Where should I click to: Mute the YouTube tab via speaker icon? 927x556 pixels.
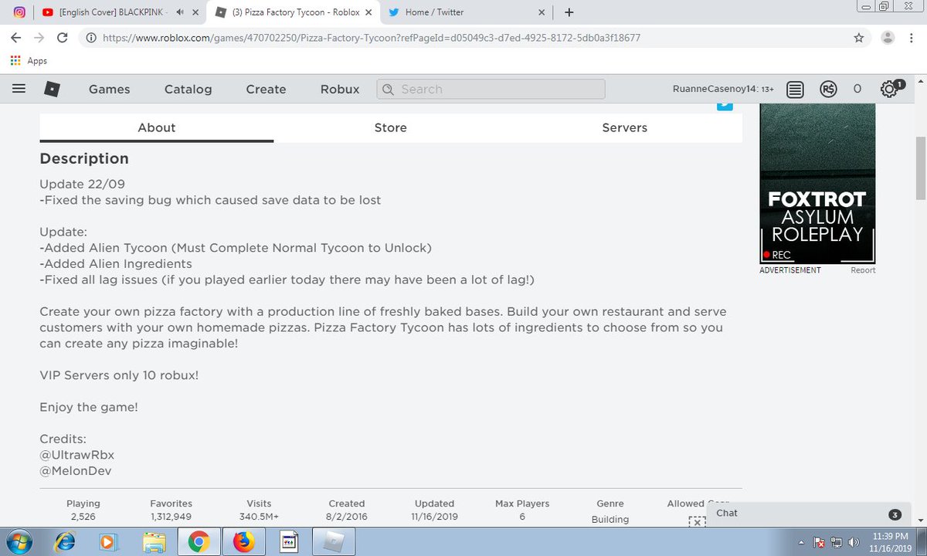coord(180,12)
